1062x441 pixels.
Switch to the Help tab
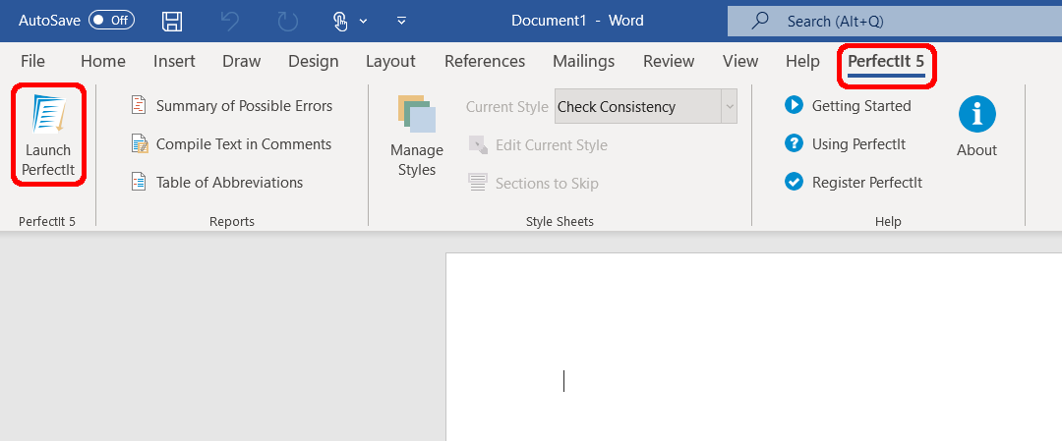(x=802, y=62)
